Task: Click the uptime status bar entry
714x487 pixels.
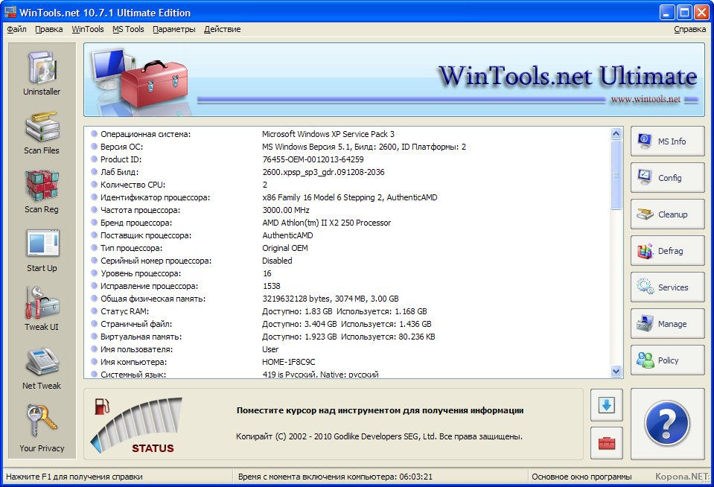Action: point(335,477)
